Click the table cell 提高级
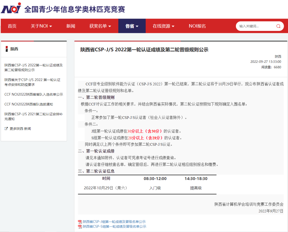Viewport: 288px width, 232px height. (196, 188)
